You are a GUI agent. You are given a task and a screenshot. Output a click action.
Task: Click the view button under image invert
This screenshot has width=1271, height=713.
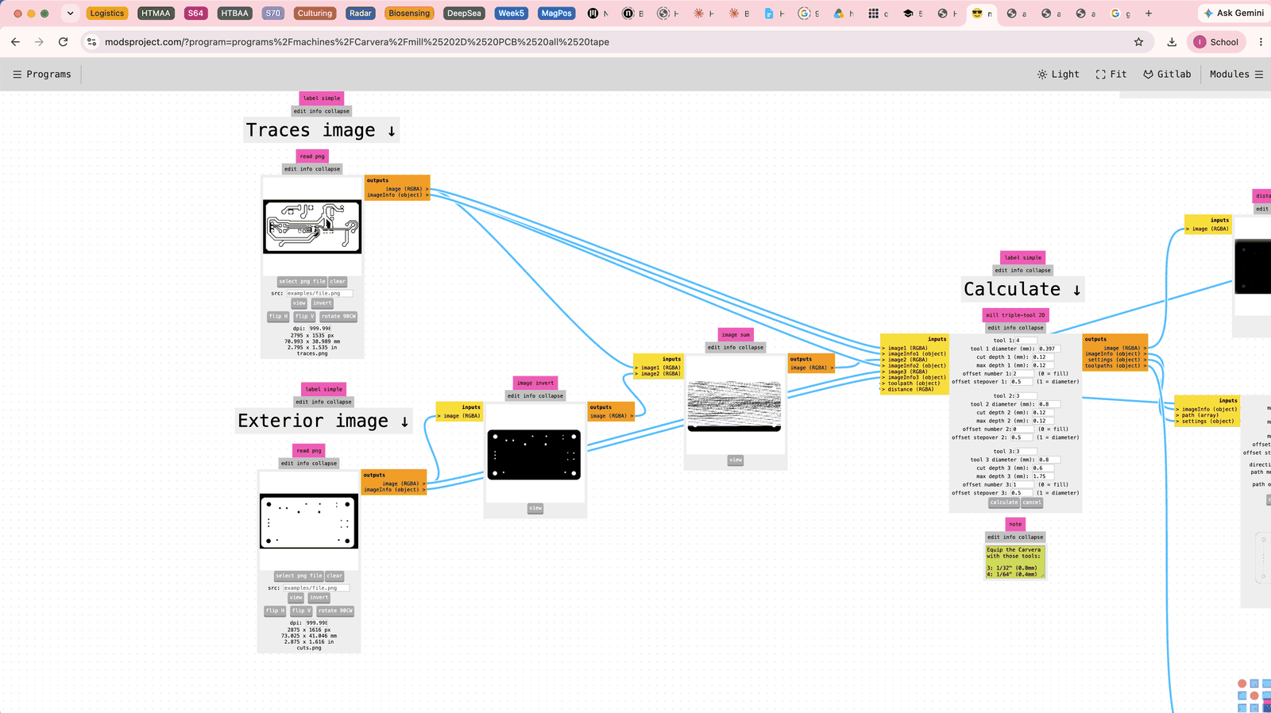535,508
